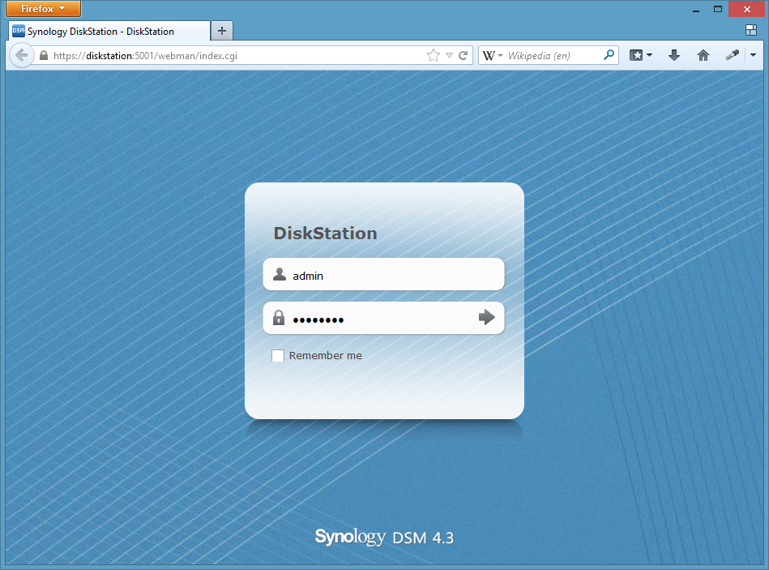Maximize the Firefox window
This screenshot has height=570, width=769.
(x=717, y=9)
